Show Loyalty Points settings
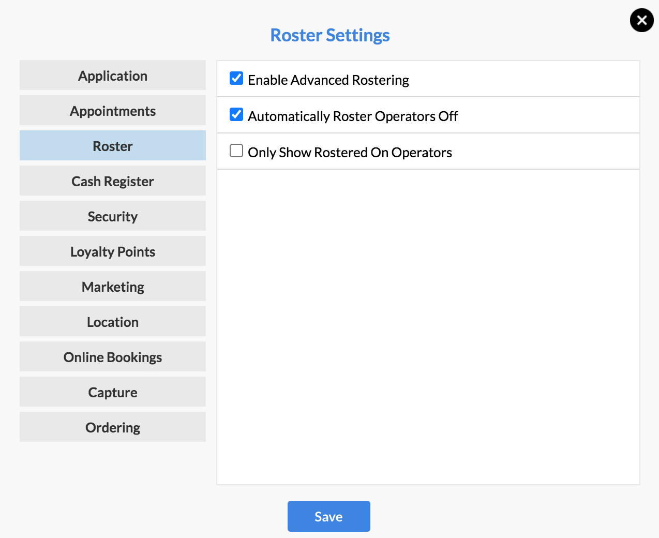The width and height of the screenshot is (659, 538). [x=113, y=251]
